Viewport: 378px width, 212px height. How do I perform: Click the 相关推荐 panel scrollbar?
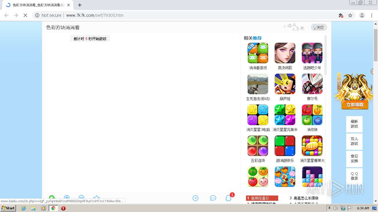[x=326, y=55]
